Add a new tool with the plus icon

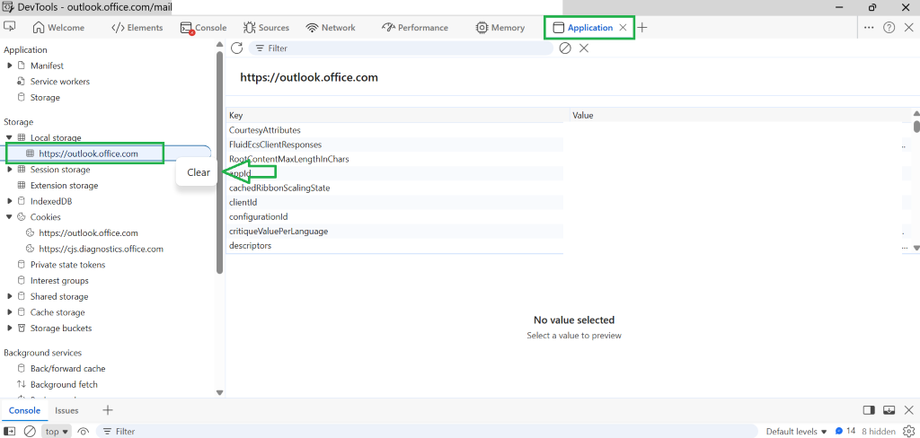[642, 28]
